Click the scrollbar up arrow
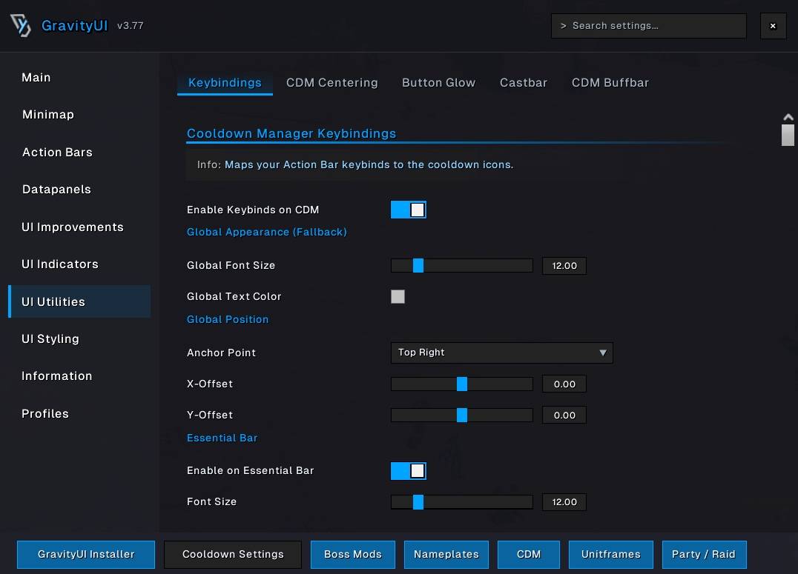Viewport: 798px width, 574px height. (788, 118)
